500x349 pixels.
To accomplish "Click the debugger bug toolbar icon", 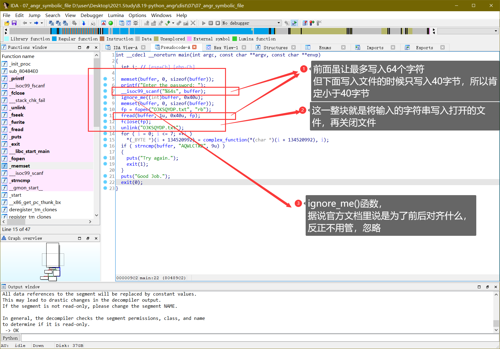I will pos(135,23).
